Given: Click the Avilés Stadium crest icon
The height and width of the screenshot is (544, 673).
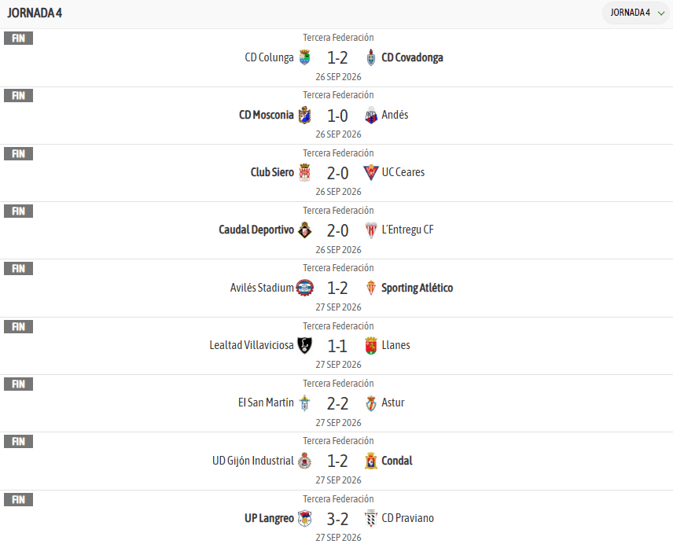Looking at the screenshot, I should tap(305, 288).
